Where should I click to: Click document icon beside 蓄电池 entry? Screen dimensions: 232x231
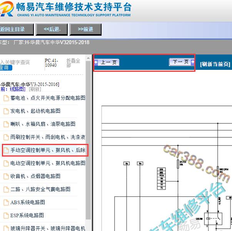(6, 98)
